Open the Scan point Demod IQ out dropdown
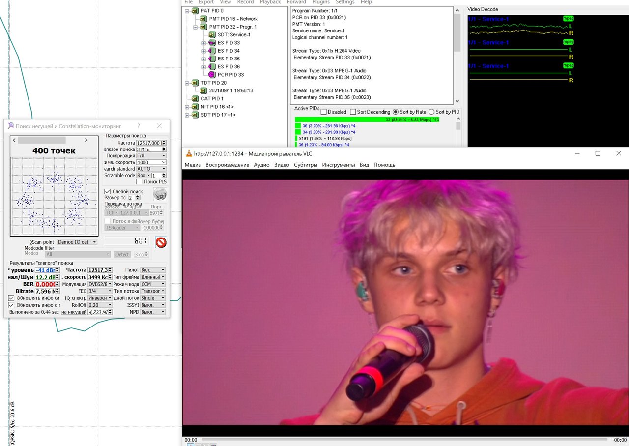 click(x=77, y=242)
